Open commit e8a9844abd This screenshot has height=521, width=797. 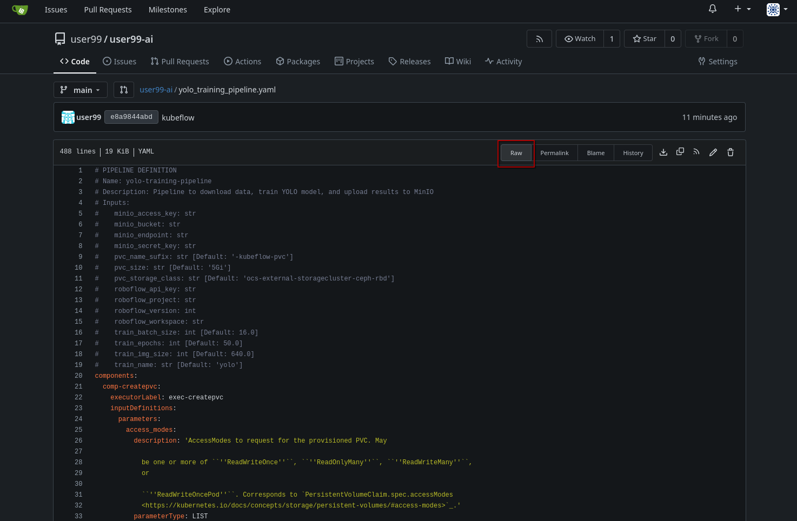coord(131,117)
